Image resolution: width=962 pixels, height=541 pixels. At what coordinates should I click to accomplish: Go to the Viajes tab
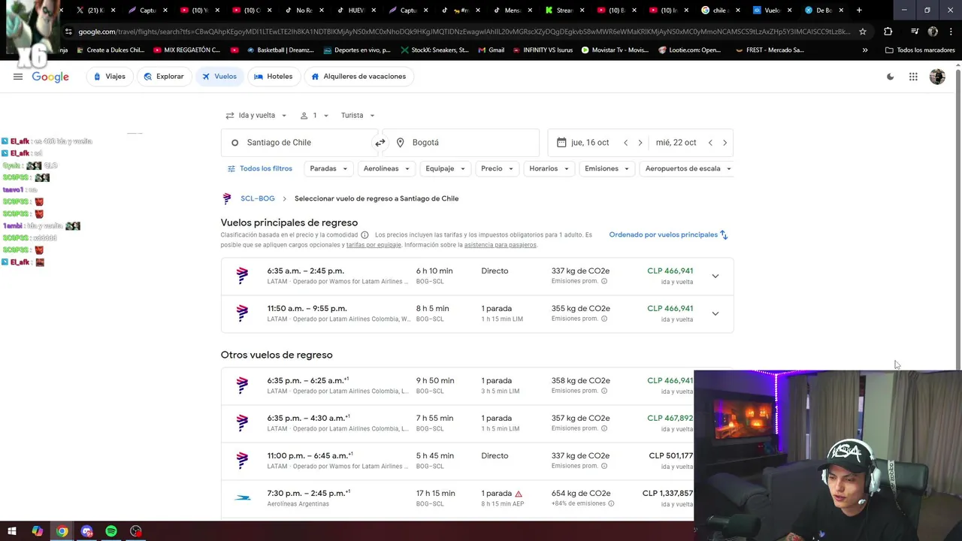[109, 77]
